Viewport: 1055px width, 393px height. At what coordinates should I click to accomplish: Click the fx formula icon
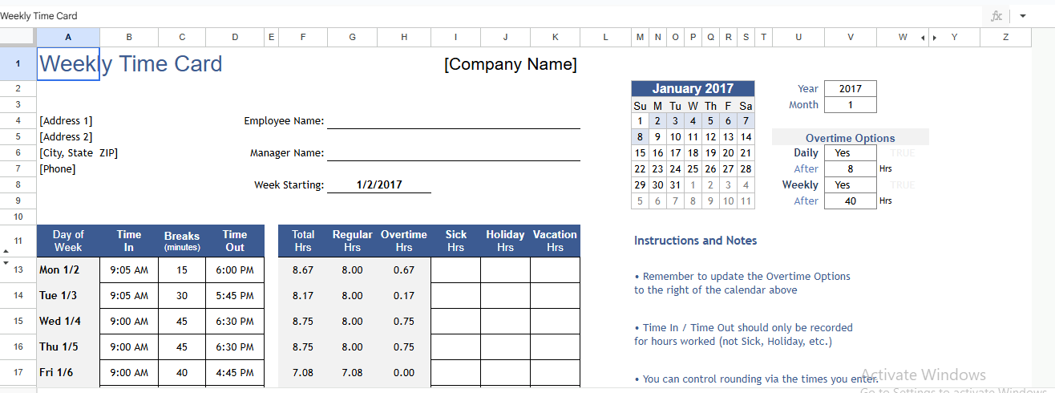pos(996,16)
